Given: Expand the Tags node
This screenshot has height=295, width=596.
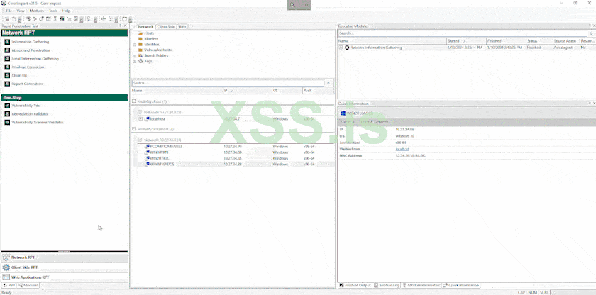Looking at the screenshot, I should coord(135,61).
